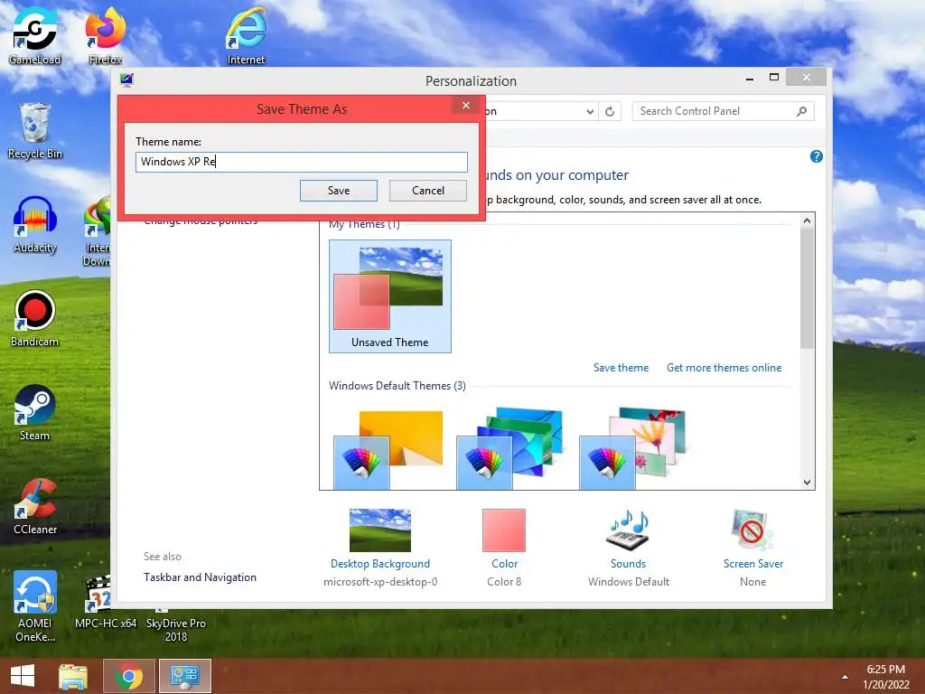Click the Personalization taskbar button
The height and width of the screenshot is (694, 925).
(184, 676)
